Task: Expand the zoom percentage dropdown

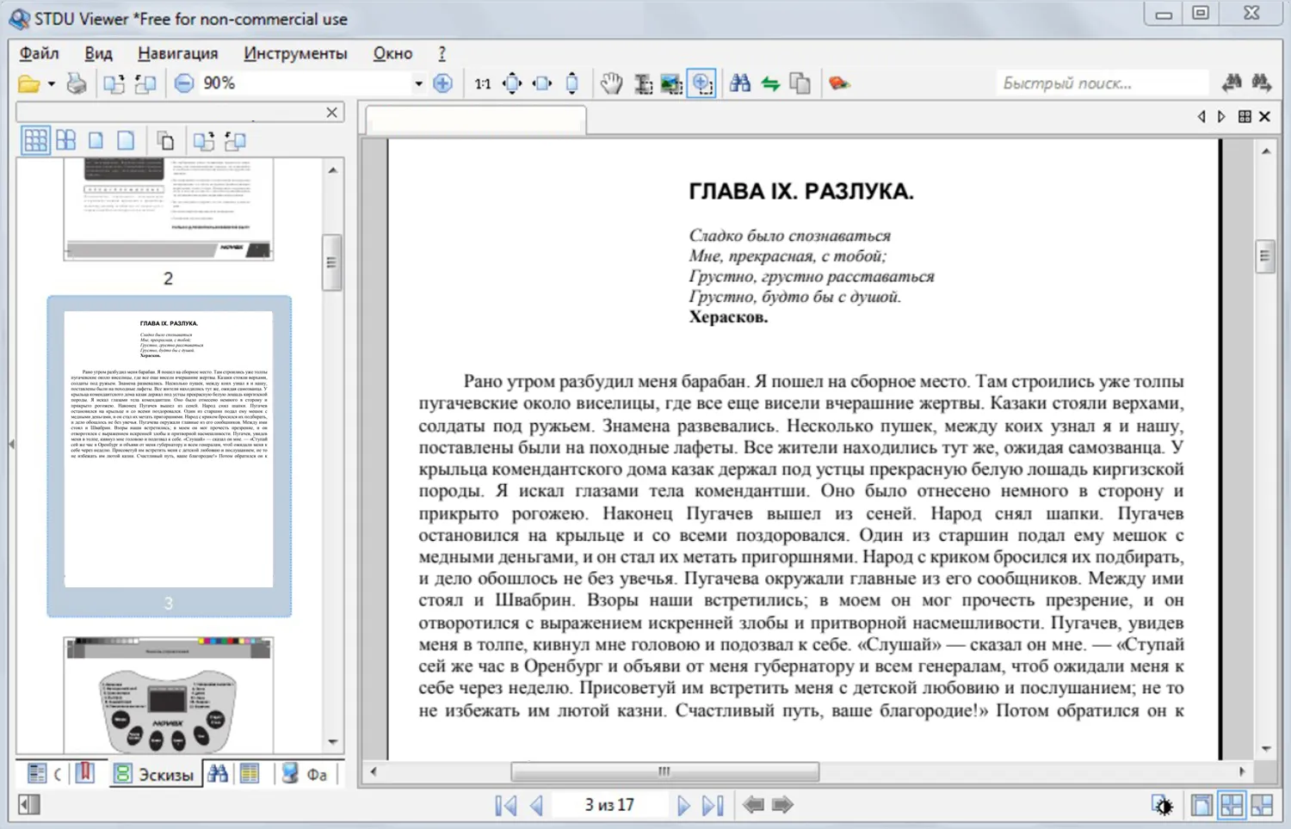Action: (418, 83)
